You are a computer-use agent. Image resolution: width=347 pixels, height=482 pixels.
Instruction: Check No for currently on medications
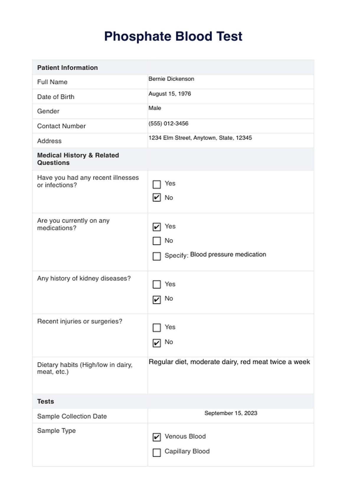pos(157,241)
